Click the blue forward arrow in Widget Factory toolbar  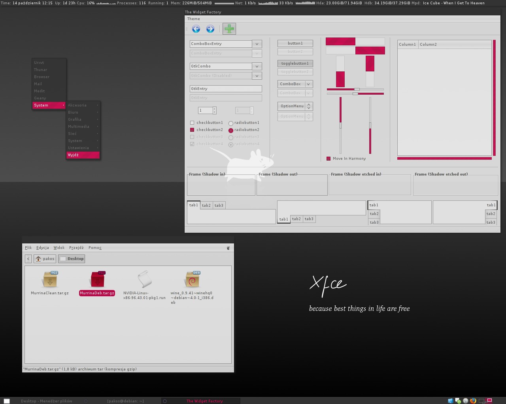[x=210, y=29]
